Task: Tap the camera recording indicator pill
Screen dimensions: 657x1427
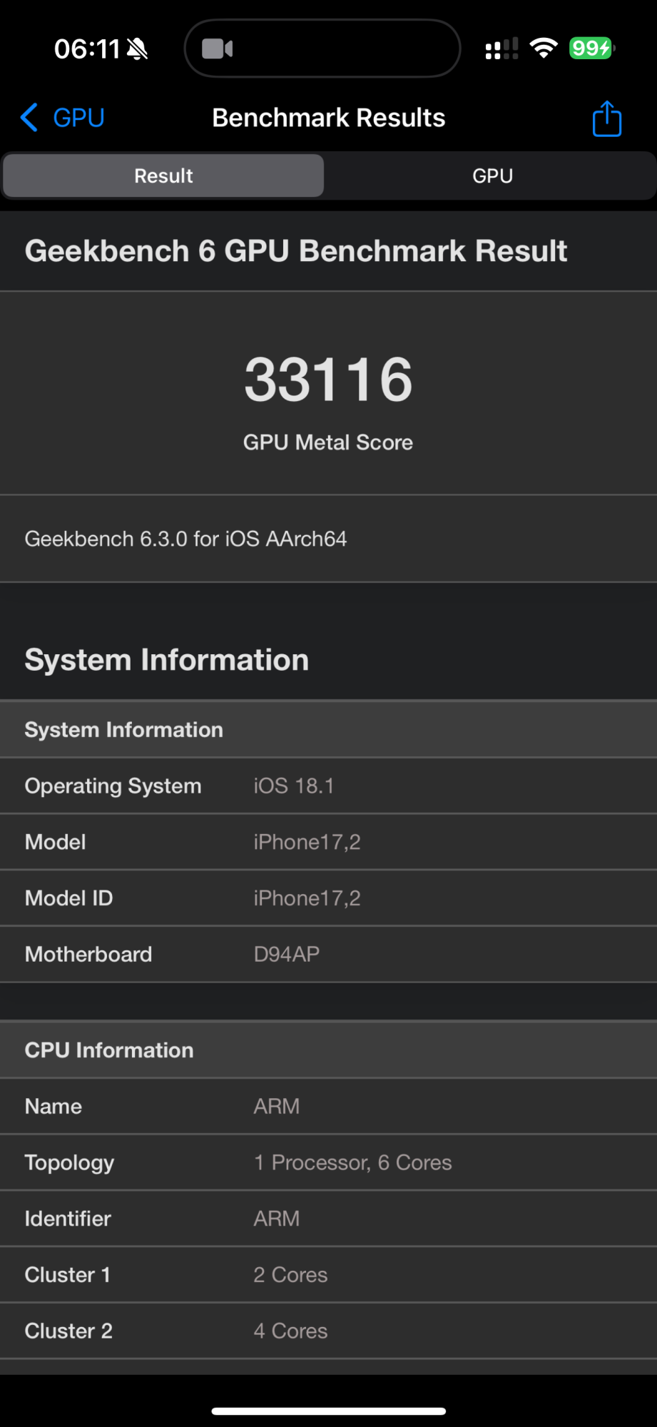Action: tap(322, 49)
